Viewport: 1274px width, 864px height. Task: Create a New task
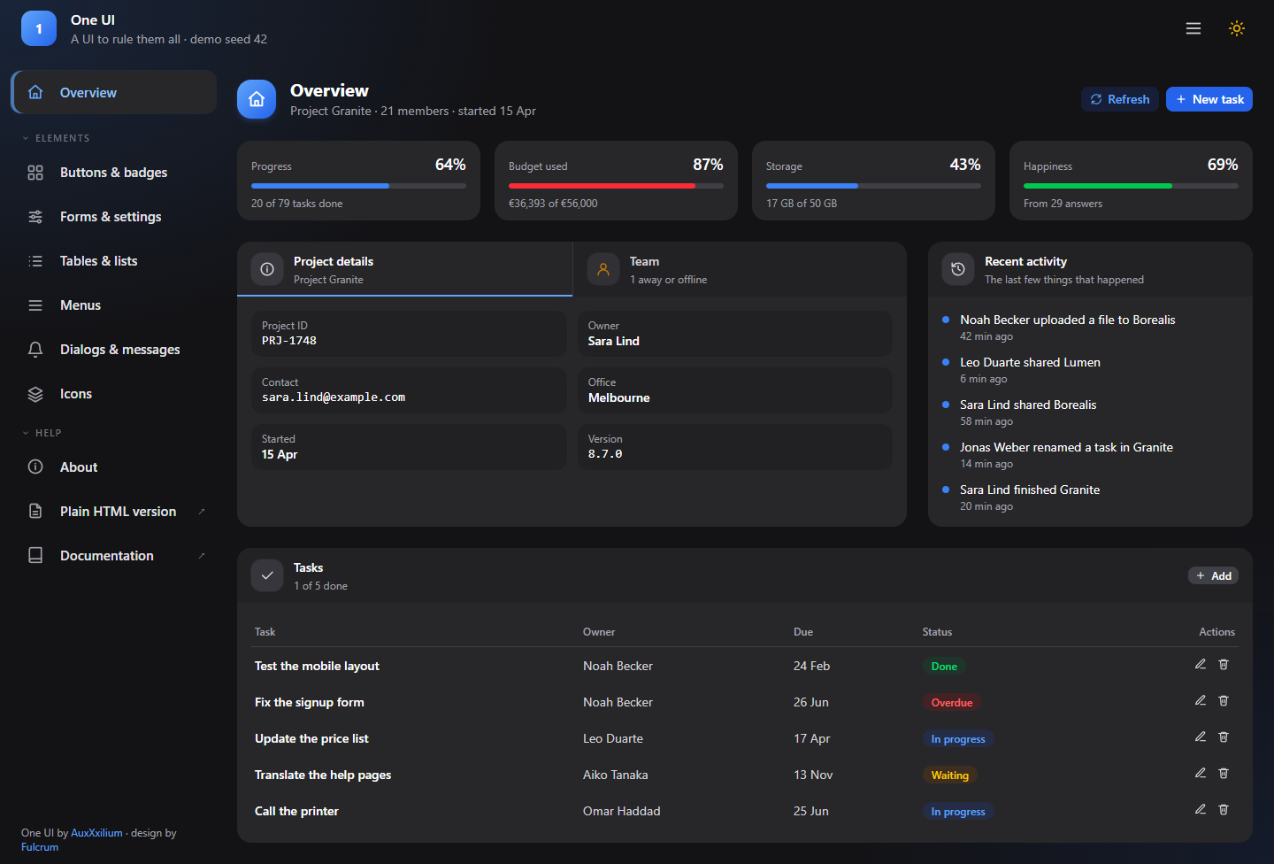(1209, 99)
